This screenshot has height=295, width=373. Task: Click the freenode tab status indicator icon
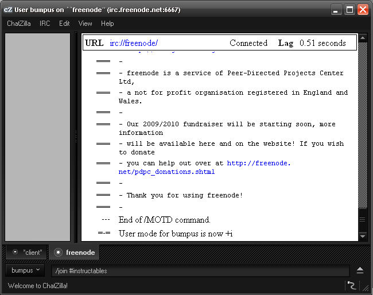pos(58,252)
